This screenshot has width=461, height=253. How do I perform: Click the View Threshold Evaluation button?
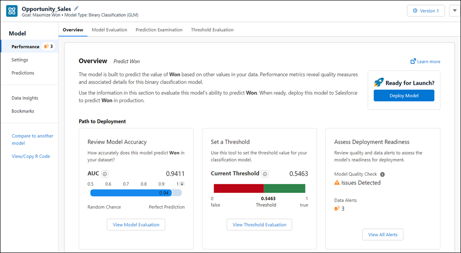click(x=259, y=225)
